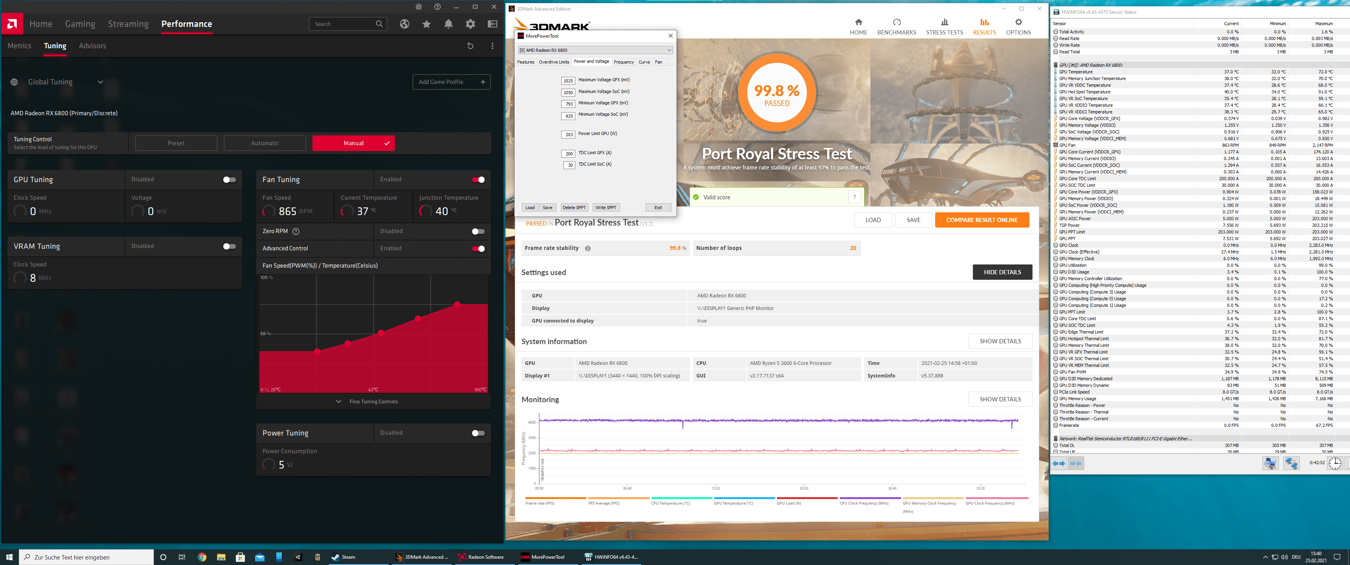The image size is (1350, 565).
Task: Select the lowest temperature fan curve point
Action: coord(317,352)
